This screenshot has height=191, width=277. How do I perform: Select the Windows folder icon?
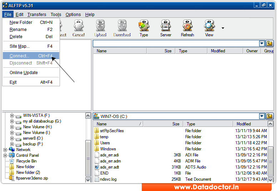pyautogui.click(x=96, y=149)
